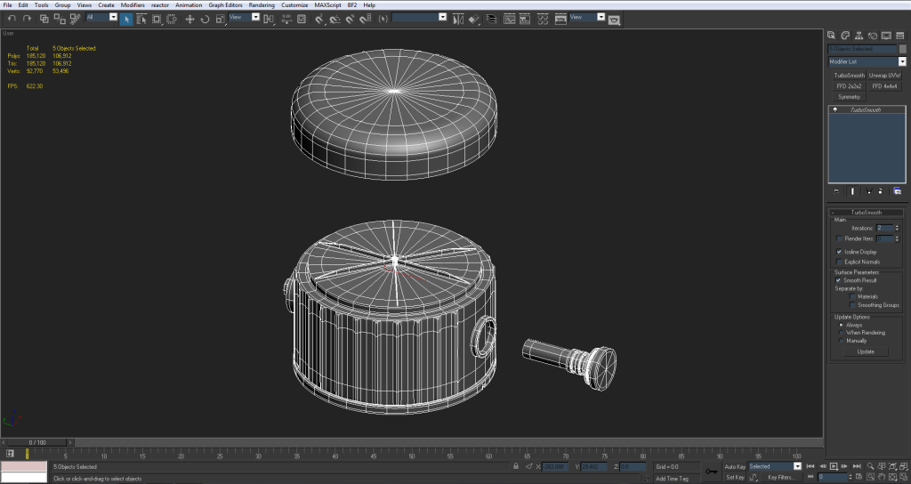Click the time slider showing 0 / 100
Viewport: 911px width, 484px height.
37,442
